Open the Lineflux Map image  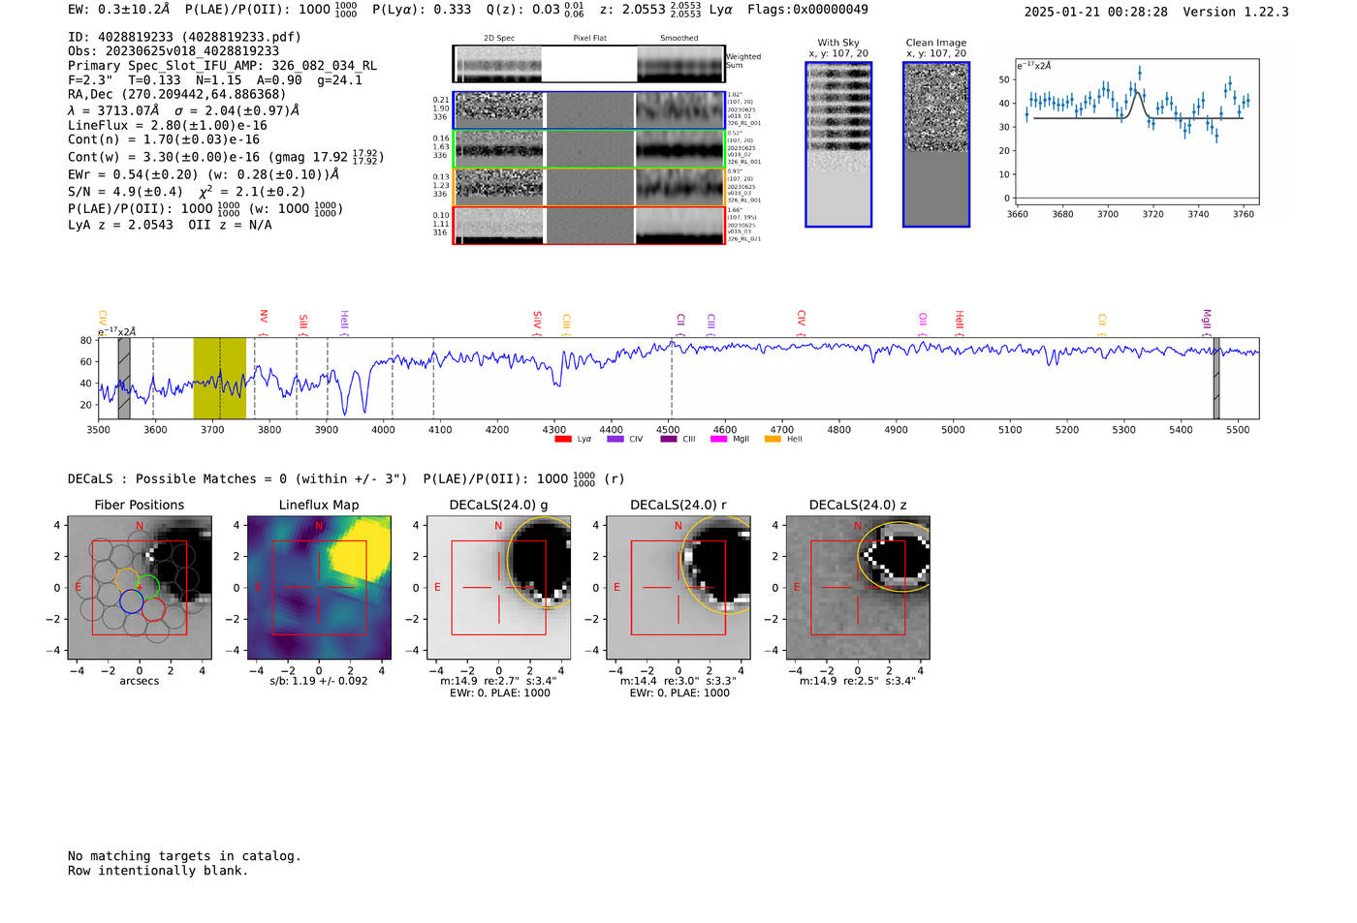[x=319, y=587]
